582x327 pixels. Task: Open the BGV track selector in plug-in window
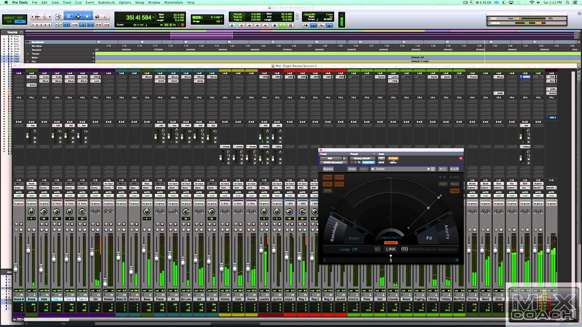pyautogui.click(x=331, y=159)
